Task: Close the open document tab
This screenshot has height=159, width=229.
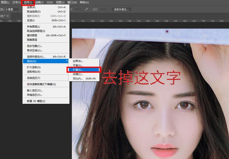Action: point(8,16)
